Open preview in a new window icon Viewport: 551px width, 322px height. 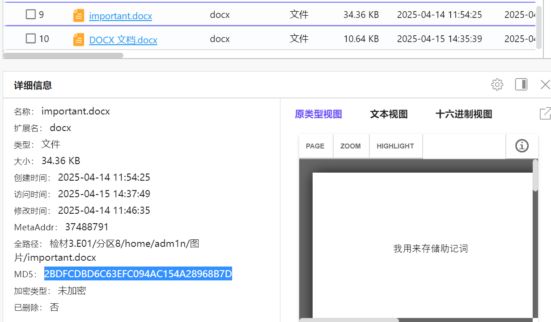pos(545,114)
